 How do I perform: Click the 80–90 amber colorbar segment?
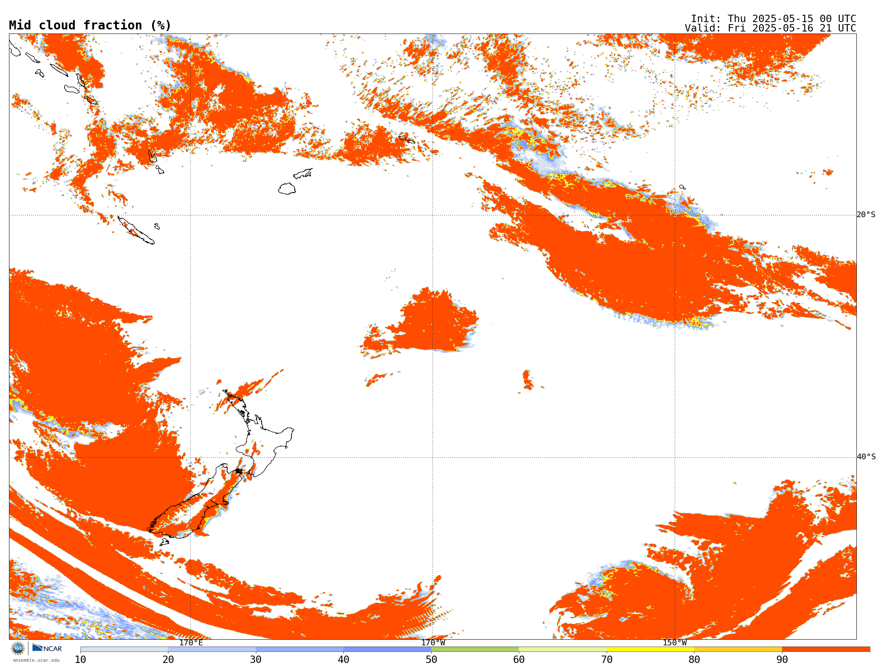coord(738,649)
